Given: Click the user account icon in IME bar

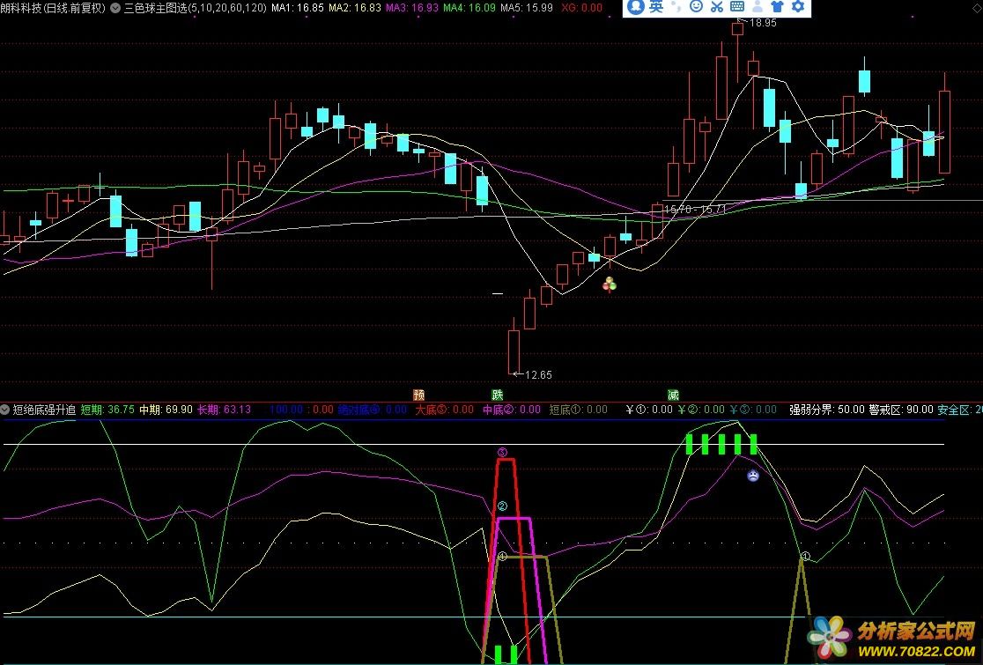Looking at the screenshot, I should (x=758, y=7).
